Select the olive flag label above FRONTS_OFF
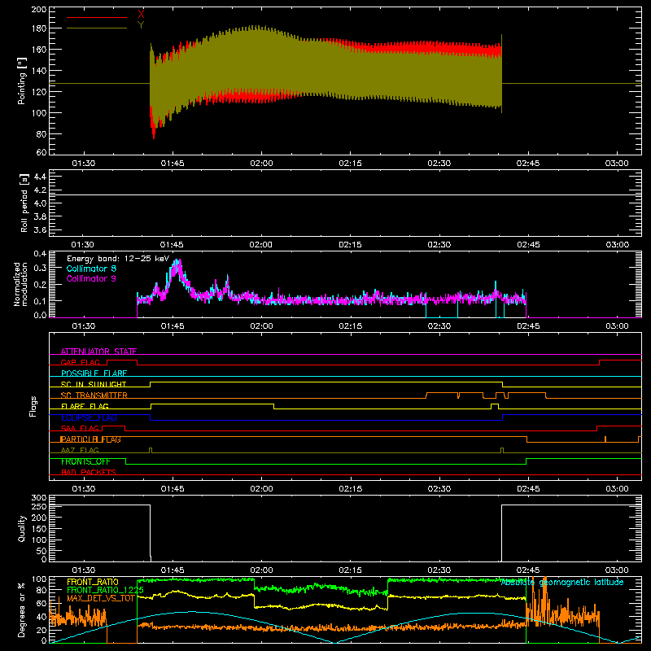The image size is (651, 651). tap(80, 450)
